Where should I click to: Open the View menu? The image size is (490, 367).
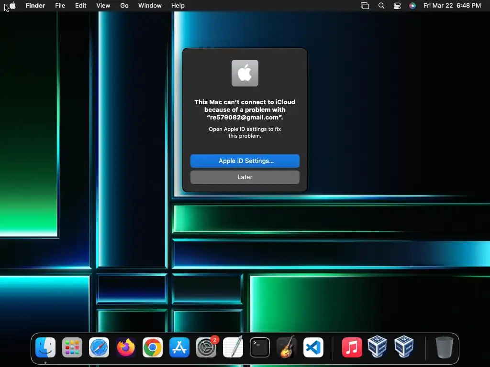103,6
